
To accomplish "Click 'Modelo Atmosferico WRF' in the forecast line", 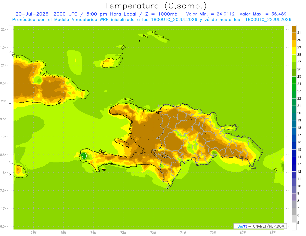I will (81, 20).
